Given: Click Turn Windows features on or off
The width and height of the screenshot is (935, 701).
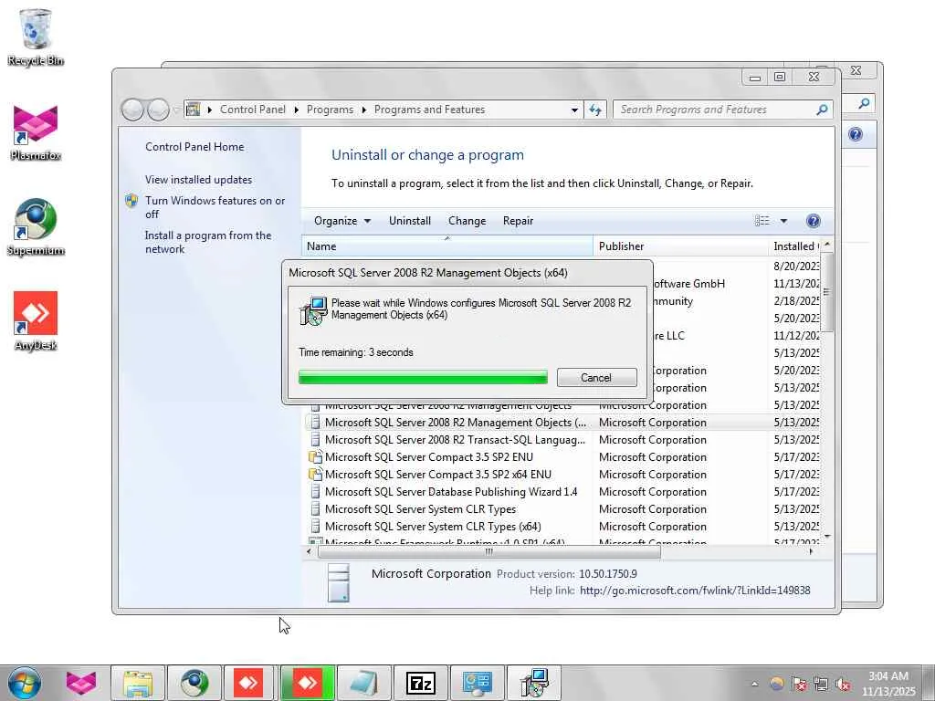Looking at the screenshot, I should point(215,207).
